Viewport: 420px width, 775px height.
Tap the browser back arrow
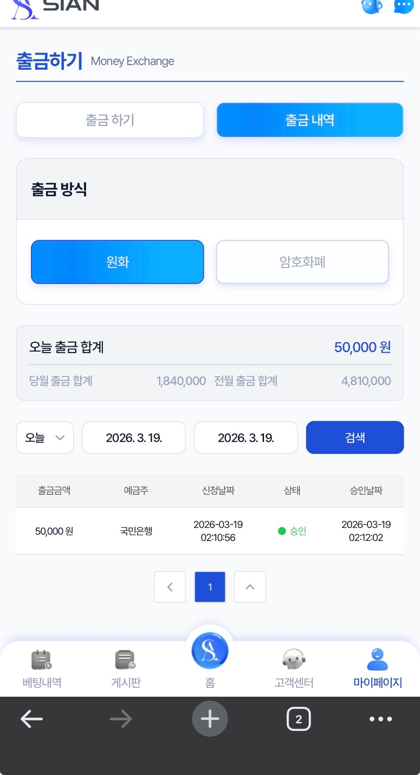(31, 719)
